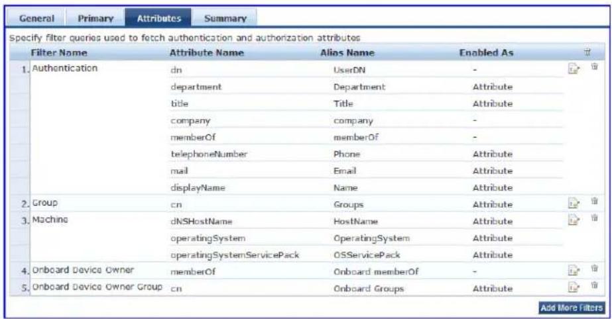Open the Summary tab

click(x=225, y=19)
